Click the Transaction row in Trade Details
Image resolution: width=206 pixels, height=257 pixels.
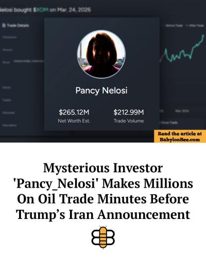coord(10,37)
